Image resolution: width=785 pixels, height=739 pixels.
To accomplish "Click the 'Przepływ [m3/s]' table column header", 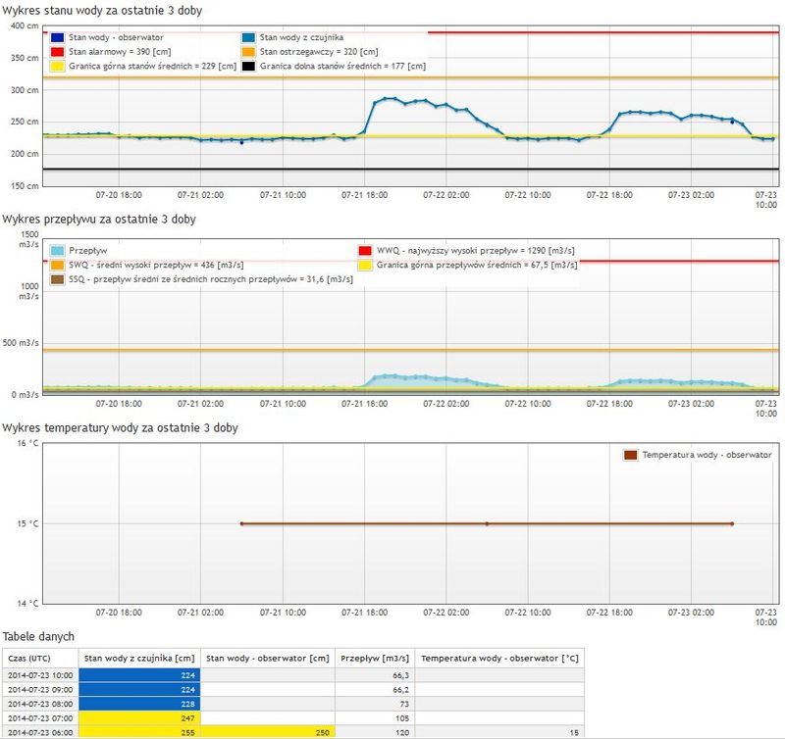I will [376, 658].
